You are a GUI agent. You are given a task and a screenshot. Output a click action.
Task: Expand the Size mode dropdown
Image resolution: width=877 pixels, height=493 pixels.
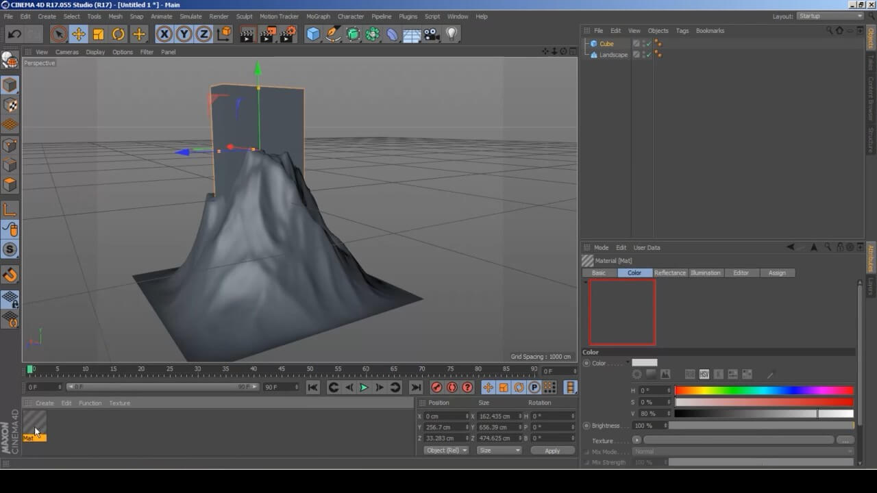[x=499, y=451]
